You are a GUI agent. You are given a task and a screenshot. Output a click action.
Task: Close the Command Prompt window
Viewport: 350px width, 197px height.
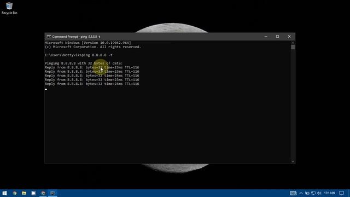289,37
